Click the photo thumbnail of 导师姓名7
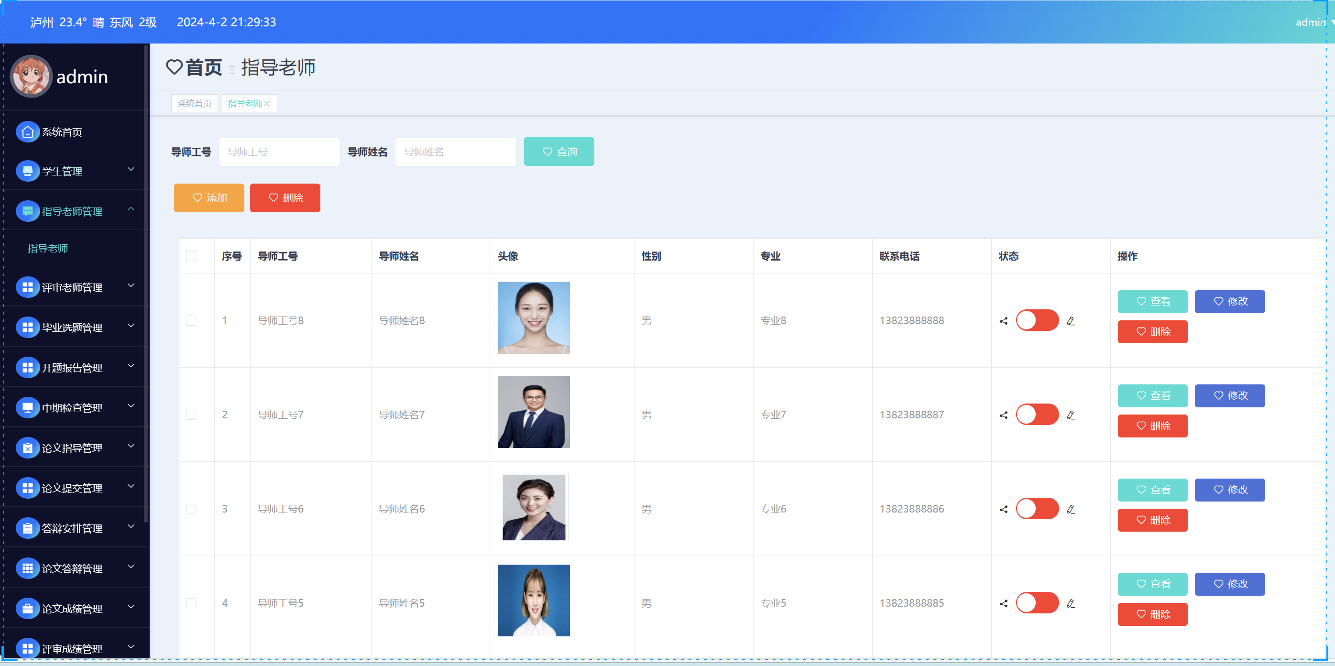Screen dimensions: 1335x666 pyautogui.click(x=533, y=412)
